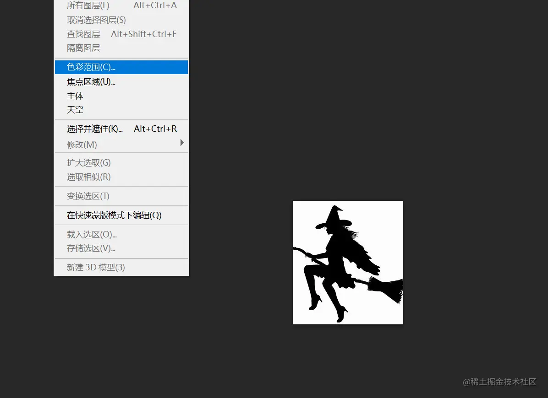Open 选择并遮住 (Select and Mask)
Viewport: 548px width, 398px height.
[x=95, y=129]
